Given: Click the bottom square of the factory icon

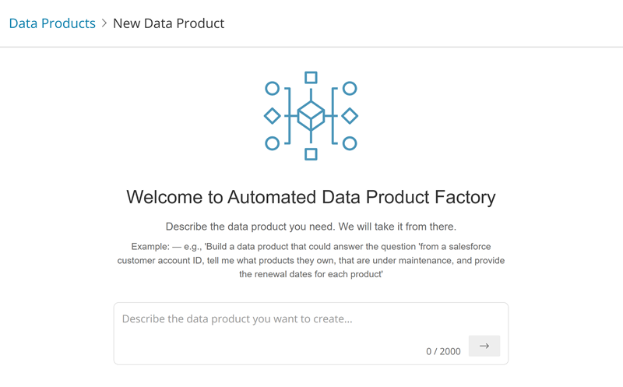Looking at the screenshot, I should coord(311,154).
